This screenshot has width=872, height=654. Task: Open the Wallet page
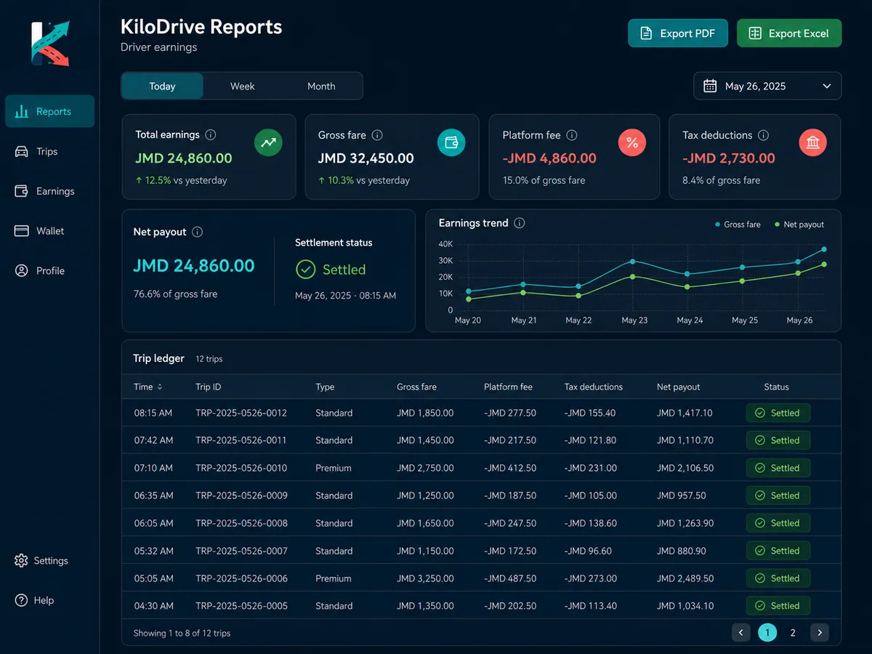click(x=40, y=230)
